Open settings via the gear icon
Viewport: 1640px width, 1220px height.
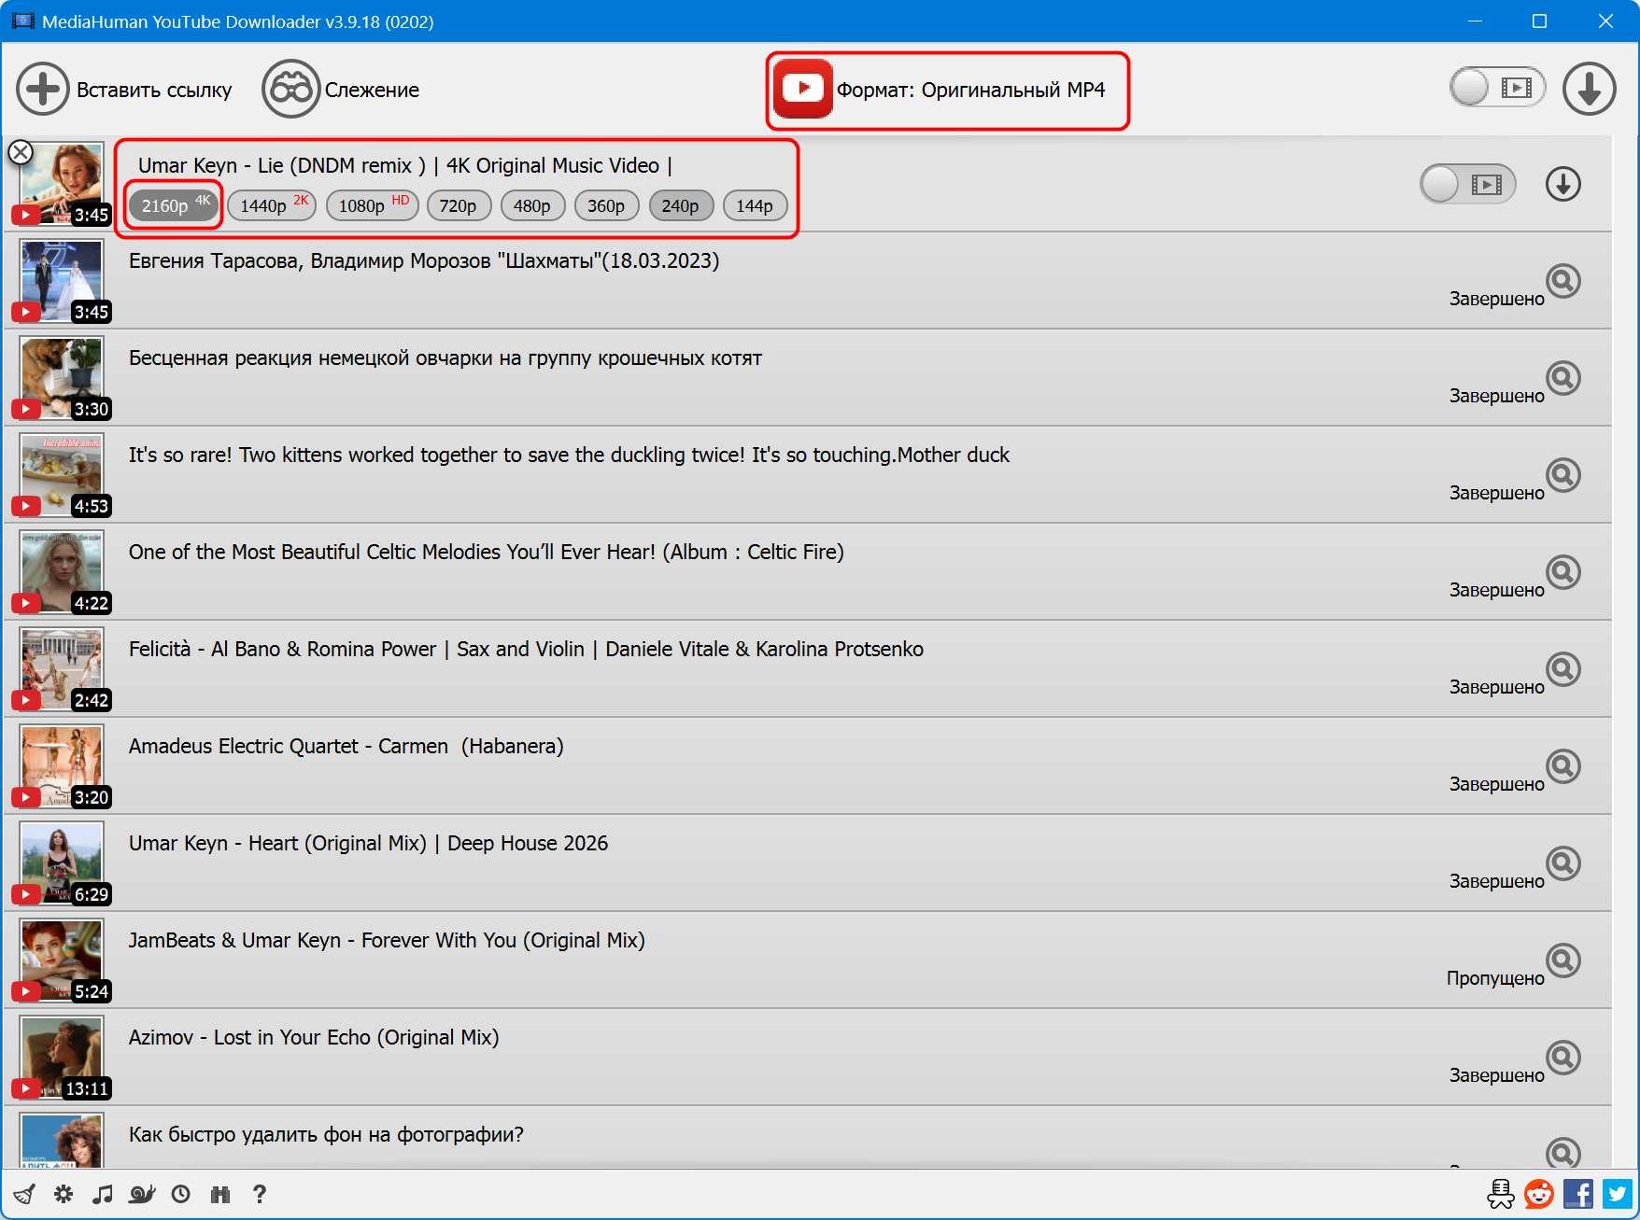64,1194
